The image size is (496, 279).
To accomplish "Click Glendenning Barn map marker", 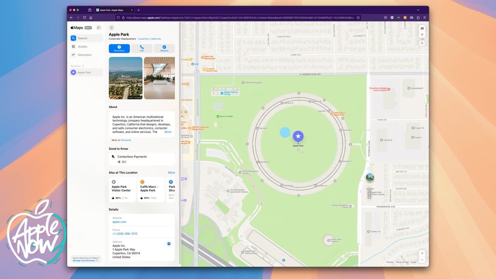I will 243,82.
